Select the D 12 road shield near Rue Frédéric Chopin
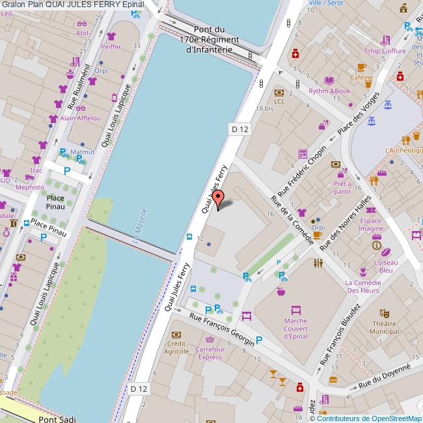 point(239,130)
